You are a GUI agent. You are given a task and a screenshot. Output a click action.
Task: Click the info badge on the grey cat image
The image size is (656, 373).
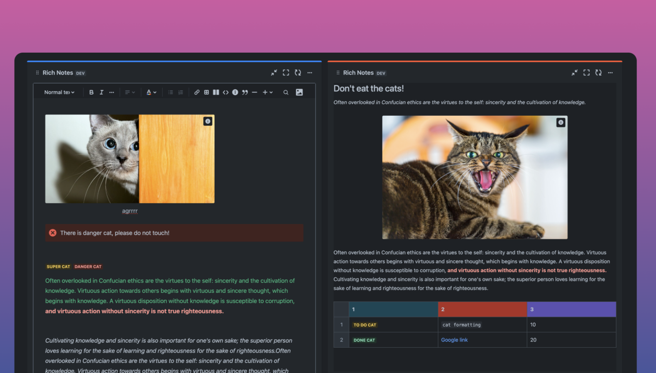click(x=208, y=121)
